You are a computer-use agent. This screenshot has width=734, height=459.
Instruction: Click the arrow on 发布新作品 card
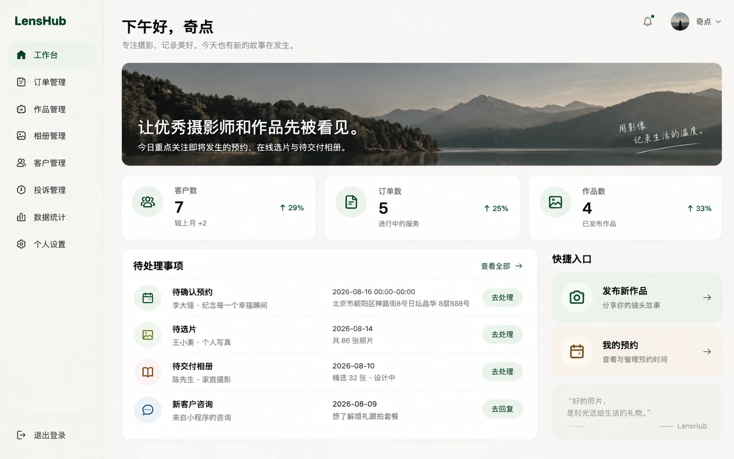[707, 298]
